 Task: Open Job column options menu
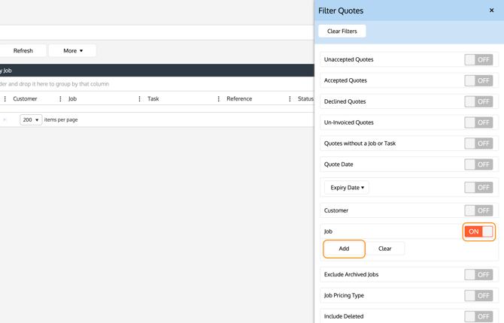pyautogui.click(x=61, y=99)
